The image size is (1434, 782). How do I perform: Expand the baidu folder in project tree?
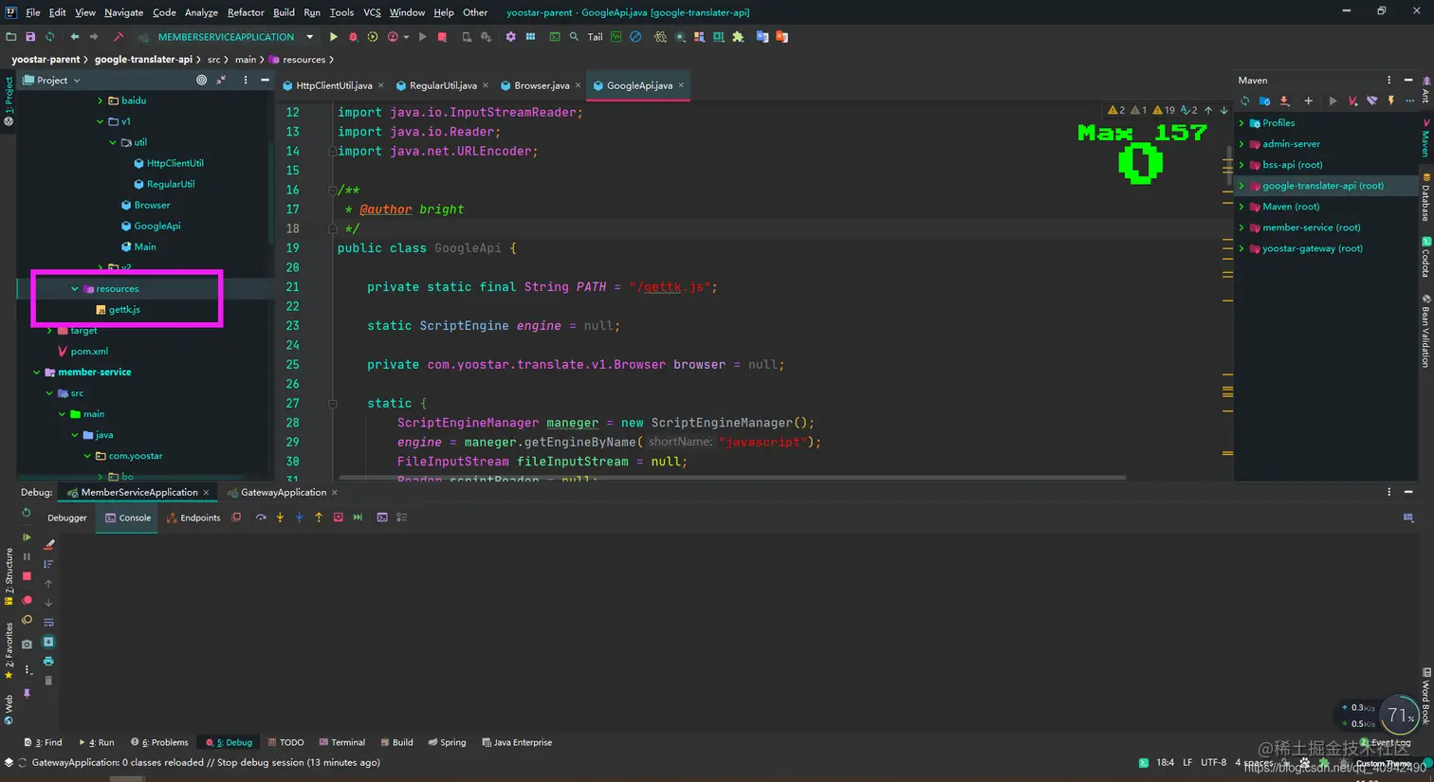(x=101, y=100)
